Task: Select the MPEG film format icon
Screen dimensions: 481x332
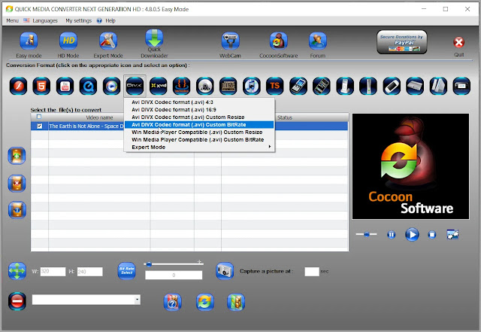Action: (x=228, y=86)
